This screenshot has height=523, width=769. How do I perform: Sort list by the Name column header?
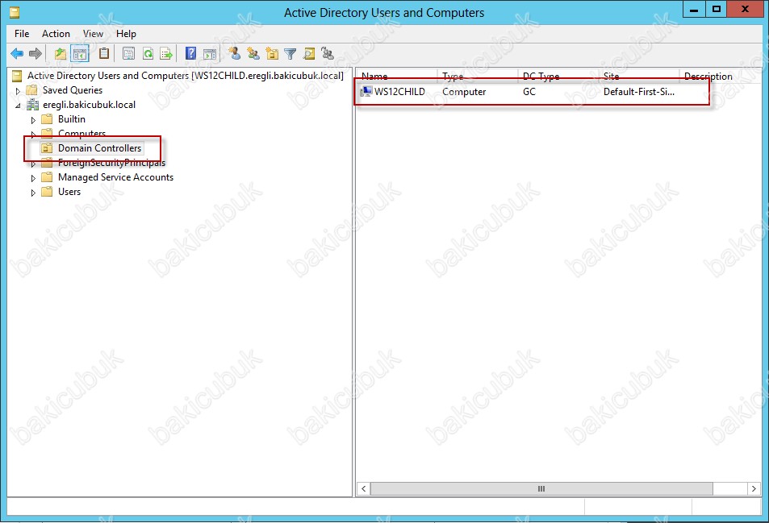tap(397, 76)
